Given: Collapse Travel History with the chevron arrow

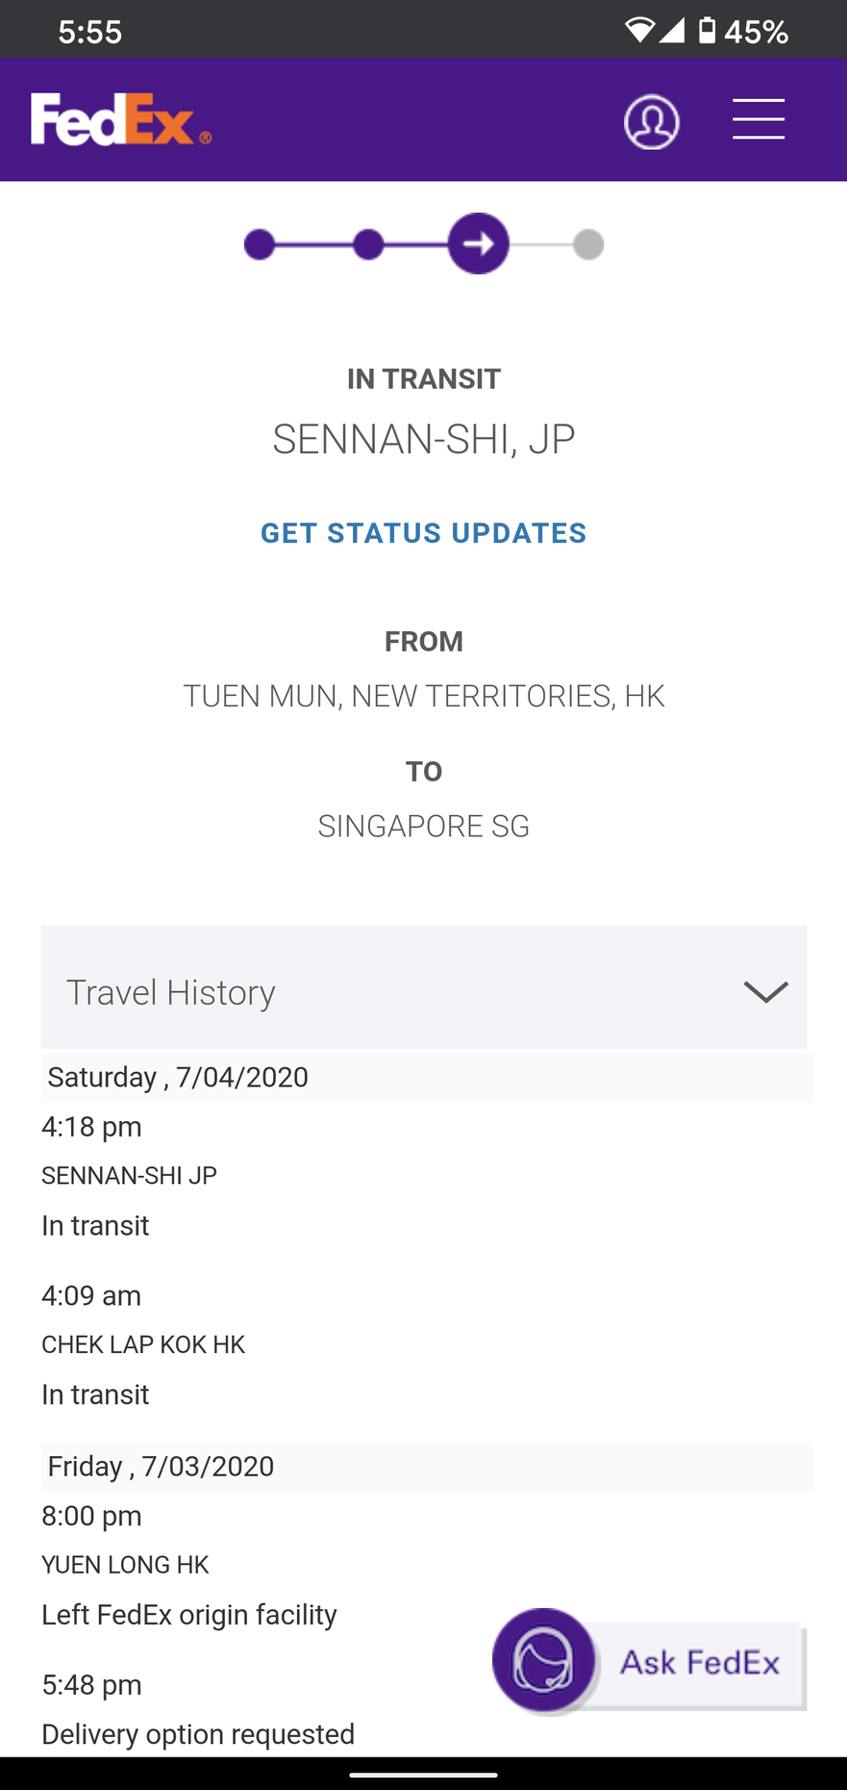Looking at the screenshot, I should [x=765, y=991].
